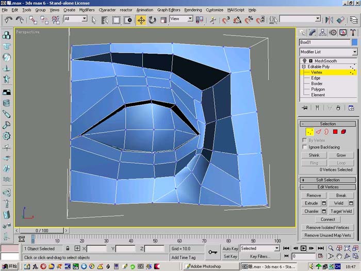The height and width of the screenshot is (271, 361).
Task: Toggle the Show End Result stack button
Action: pyautogui.click(x=317, y=108)
